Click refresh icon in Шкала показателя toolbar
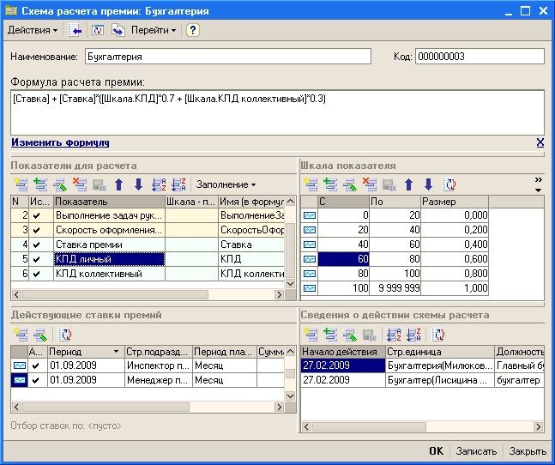The image size is (555, 465). tap(449, 184)
